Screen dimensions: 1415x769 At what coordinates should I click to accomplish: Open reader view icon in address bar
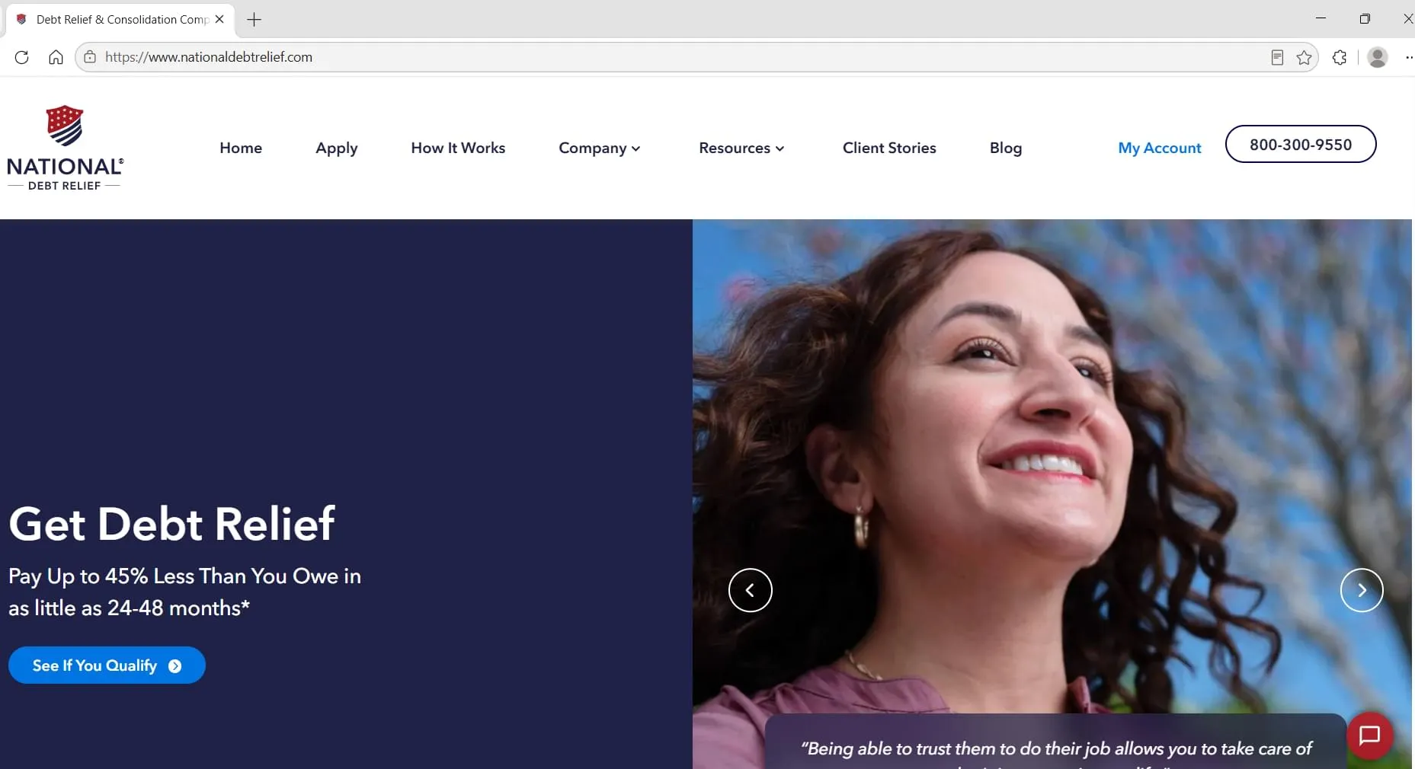(x=1277, y=57)
